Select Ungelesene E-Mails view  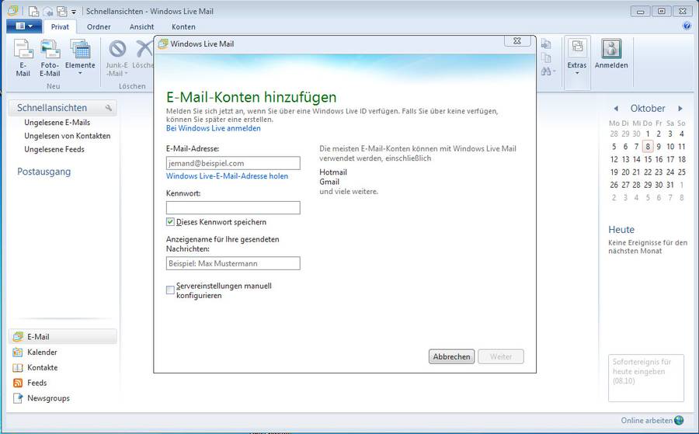[57, 122]
